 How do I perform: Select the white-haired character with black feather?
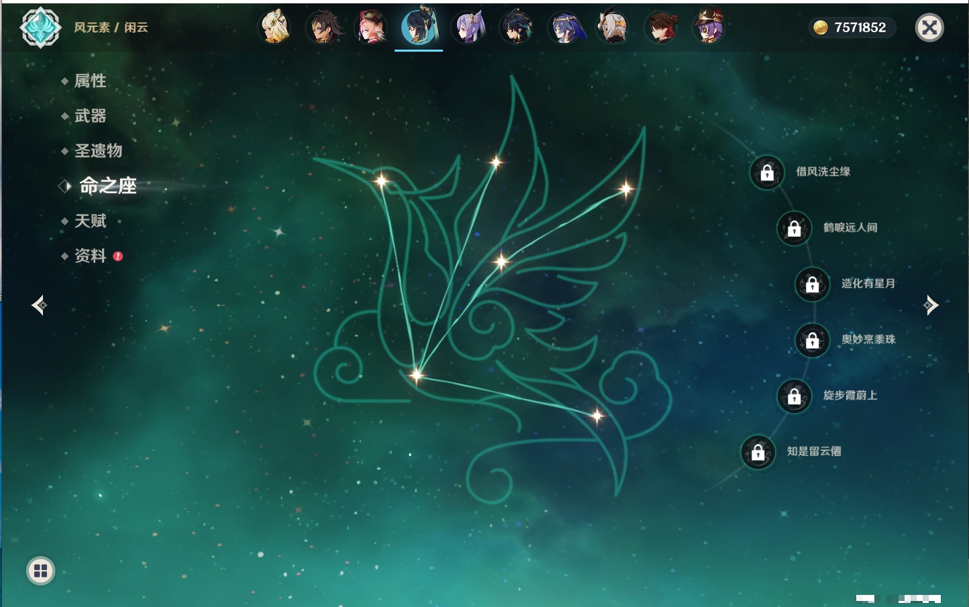(x=613, y=28)
